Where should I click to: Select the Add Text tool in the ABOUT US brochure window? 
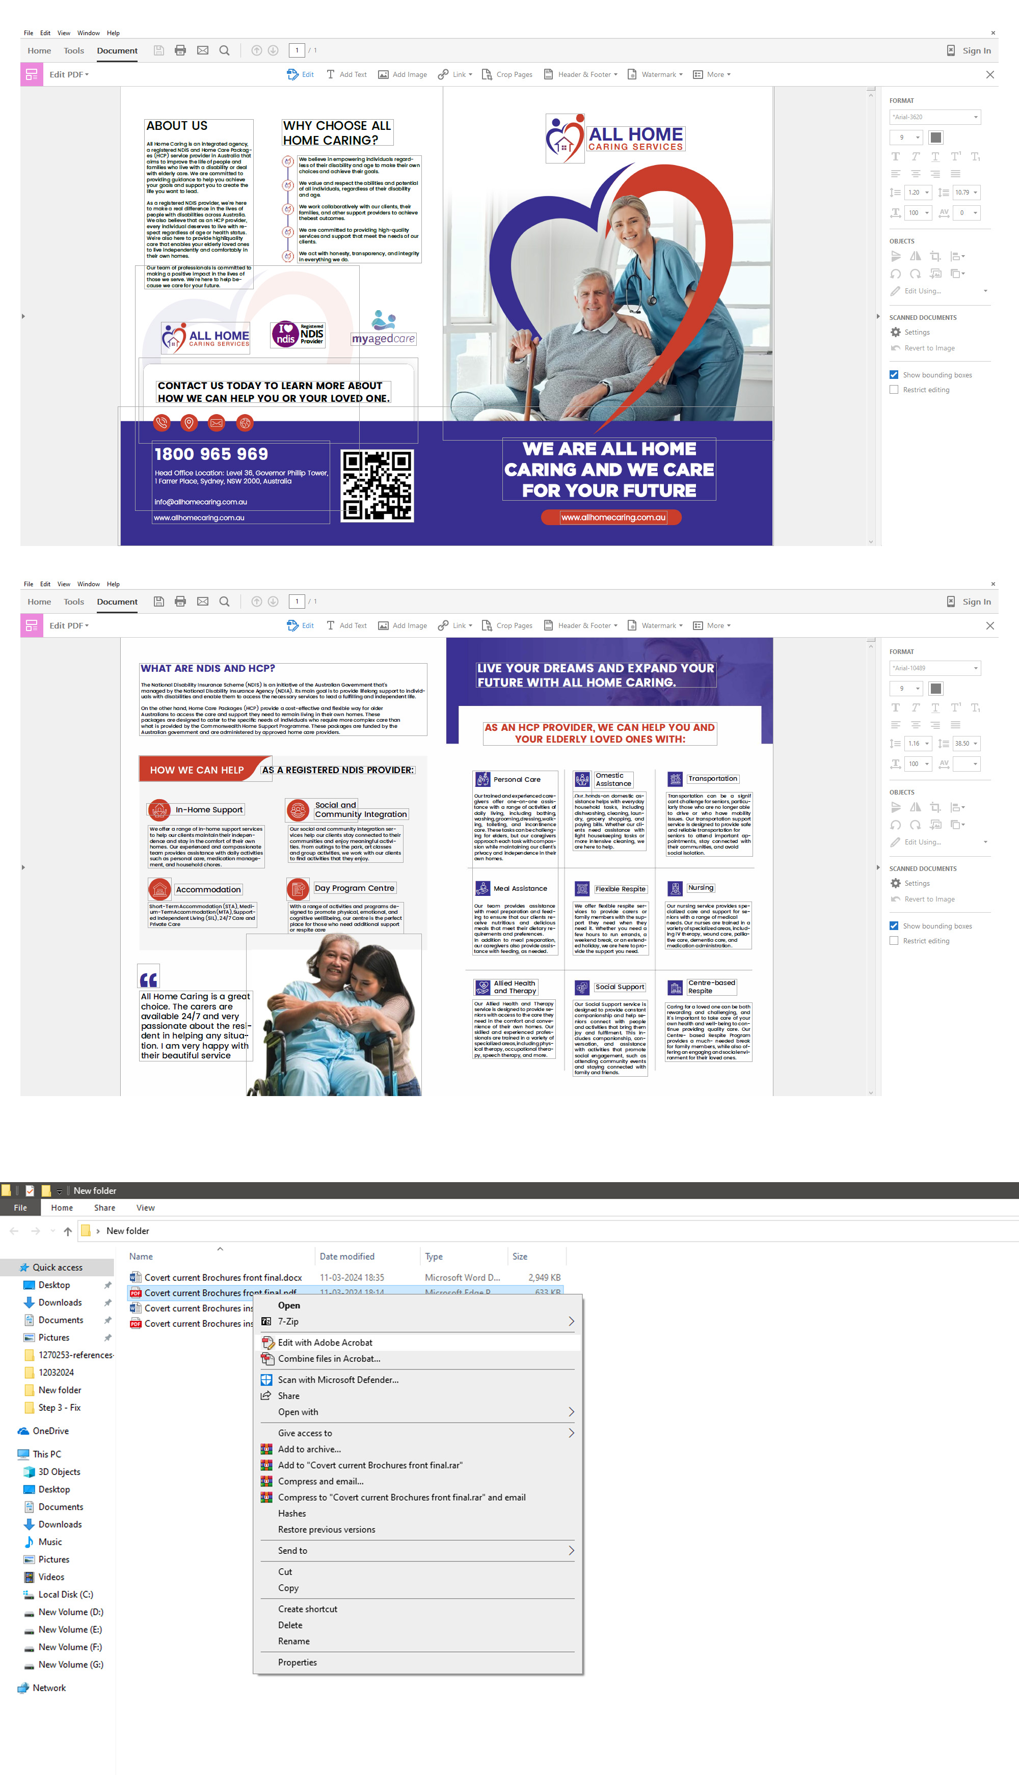(x=346, y=75)
